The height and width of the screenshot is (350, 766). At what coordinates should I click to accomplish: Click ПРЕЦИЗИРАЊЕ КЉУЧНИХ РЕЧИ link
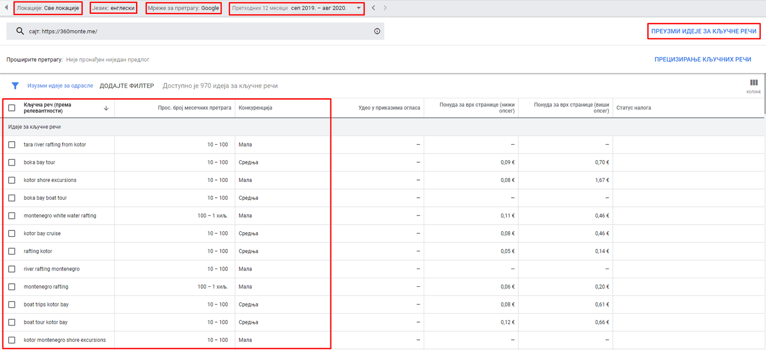tap(703, 59)
